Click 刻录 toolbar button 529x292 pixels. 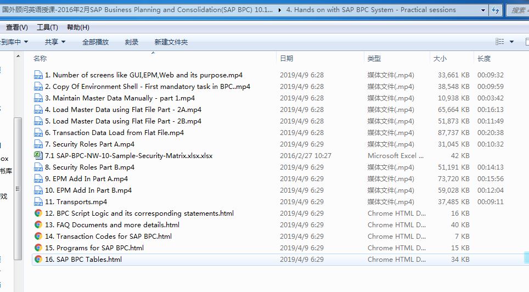pos(132,42)
